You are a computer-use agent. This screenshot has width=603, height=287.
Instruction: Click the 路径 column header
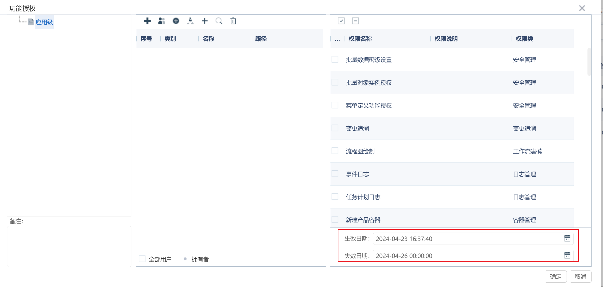click(261, 39)
